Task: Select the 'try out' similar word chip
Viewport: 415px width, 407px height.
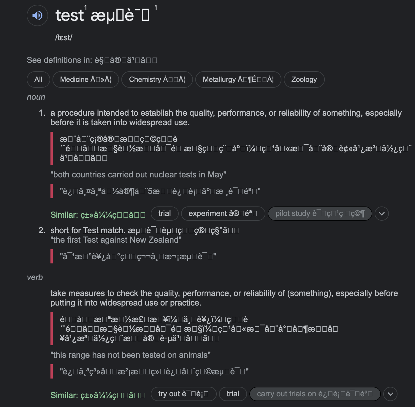Action: 183,394
